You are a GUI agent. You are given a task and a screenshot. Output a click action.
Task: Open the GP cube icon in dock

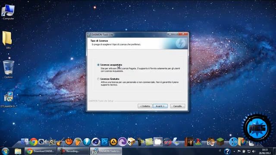coord(131,142)
